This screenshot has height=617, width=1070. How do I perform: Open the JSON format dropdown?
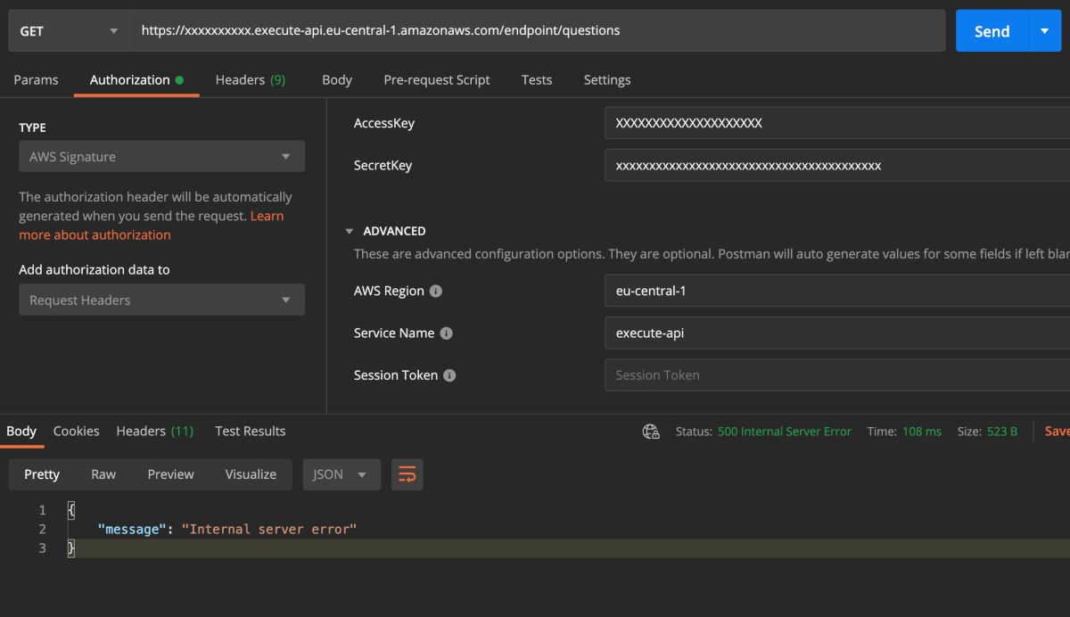[x=342, y=474]
